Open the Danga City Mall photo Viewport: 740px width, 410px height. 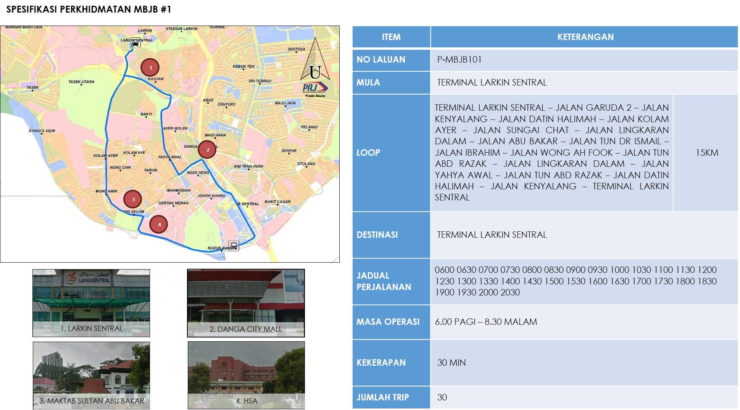point(246,303)
